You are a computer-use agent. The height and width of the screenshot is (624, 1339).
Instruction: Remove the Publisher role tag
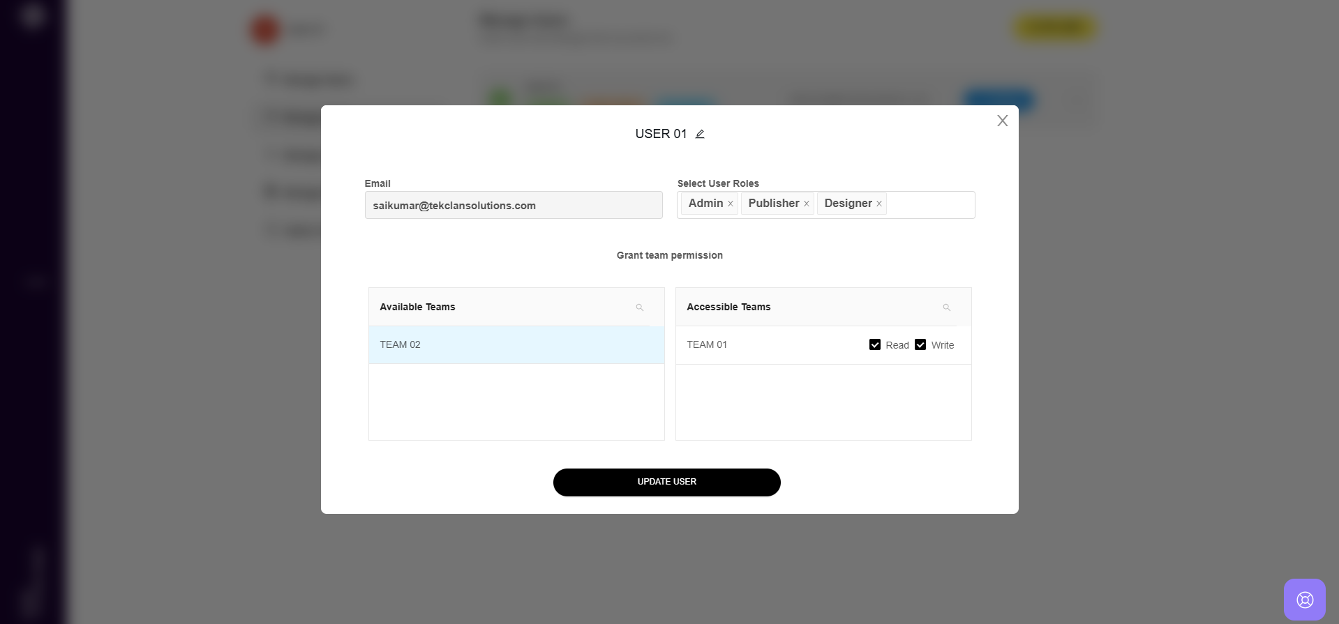[807, 204]
